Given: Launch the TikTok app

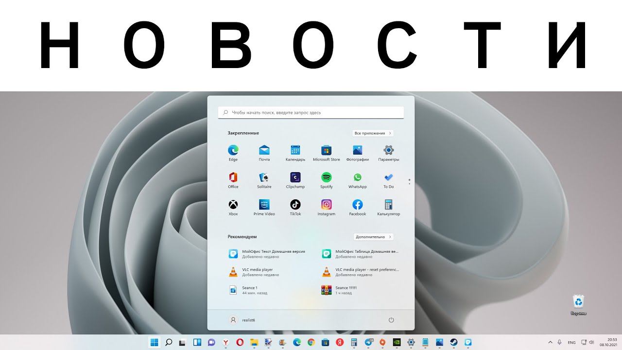Looking at the screenshot, I should [x=295, y=207].
